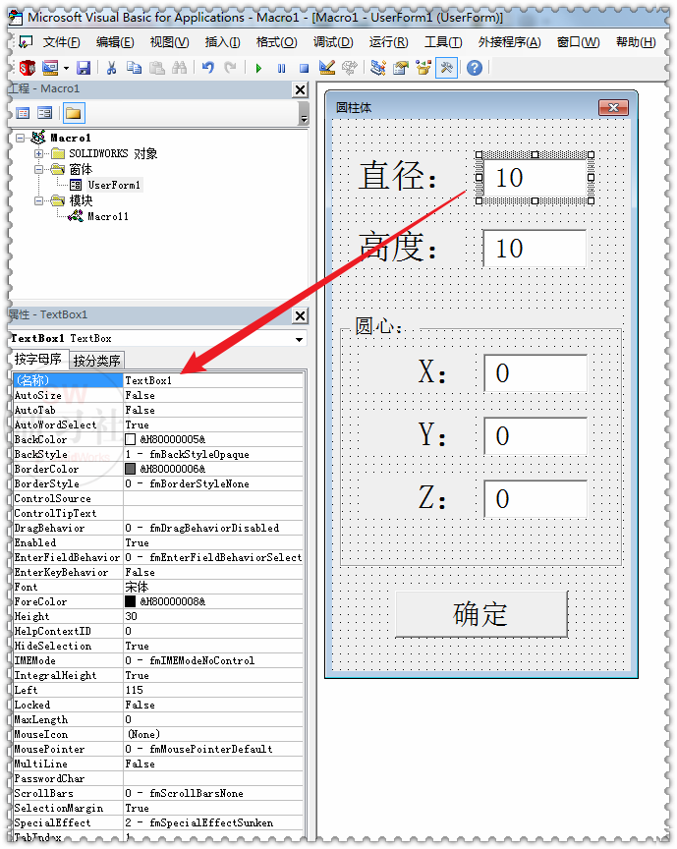Open the Properties Window toolbar icon
The height and width of the screenshot is (849, 677).
click(401, 68)
